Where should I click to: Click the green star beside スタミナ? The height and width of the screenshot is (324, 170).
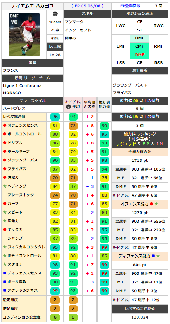pyautogui.click(x=5, y=264)
